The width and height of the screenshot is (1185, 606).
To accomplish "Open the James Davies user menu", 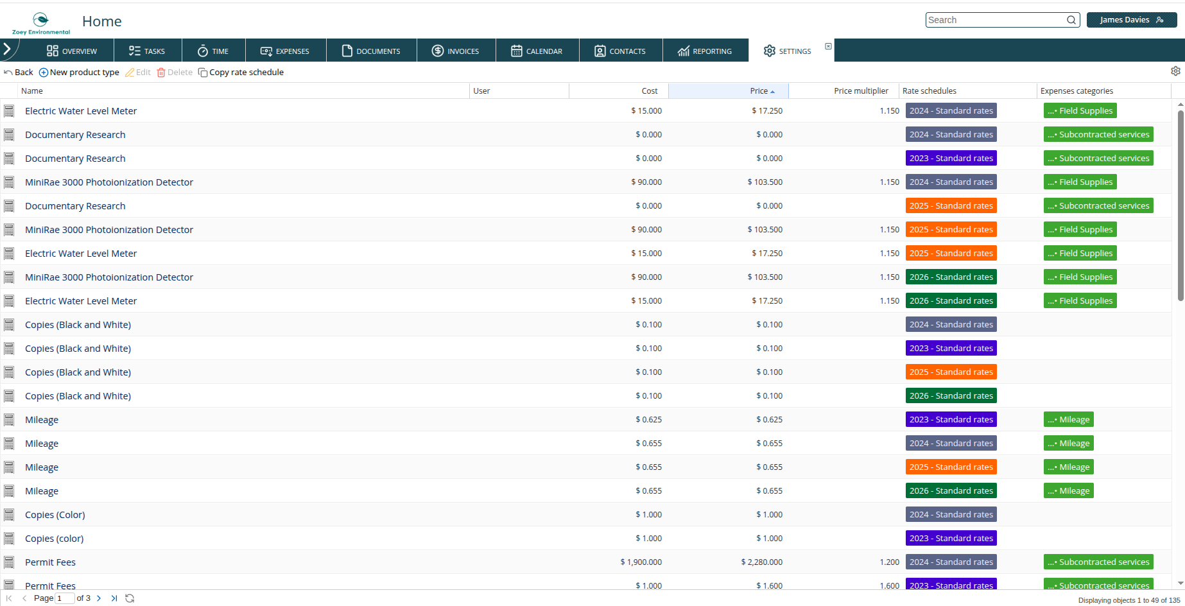I will tap(1132, 20).
